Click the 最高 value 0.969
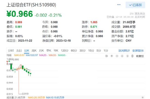 click(x=19, y=22)
